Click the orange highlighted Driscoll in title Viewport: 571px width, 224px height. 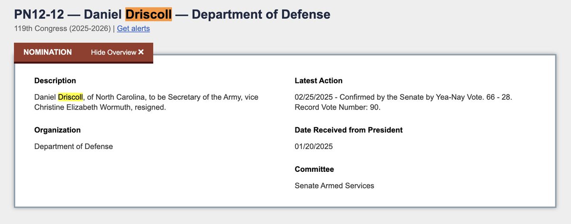(148, 14)
